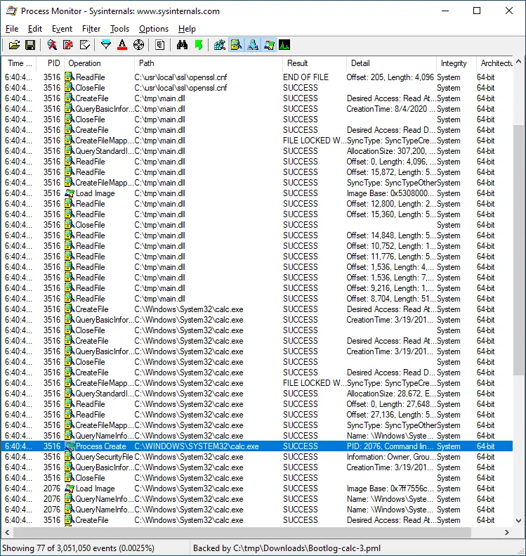
Task: Click 'Offset: 205, Length: 4,096' detail cell
Action: click(390, 77)
